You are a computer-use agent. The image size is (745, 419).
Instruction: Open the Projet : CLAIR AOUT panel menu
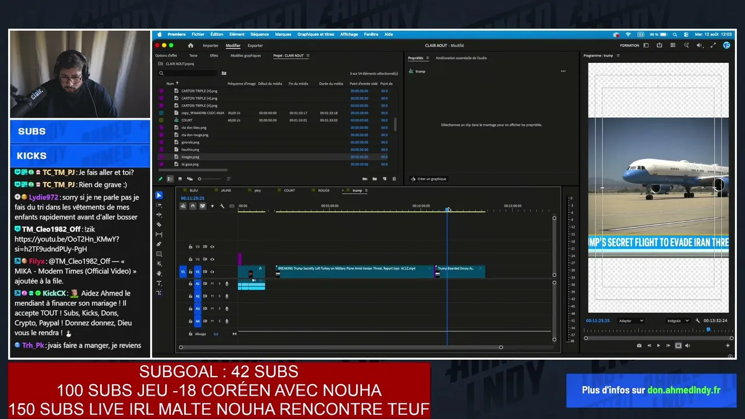tap(308, 56)
